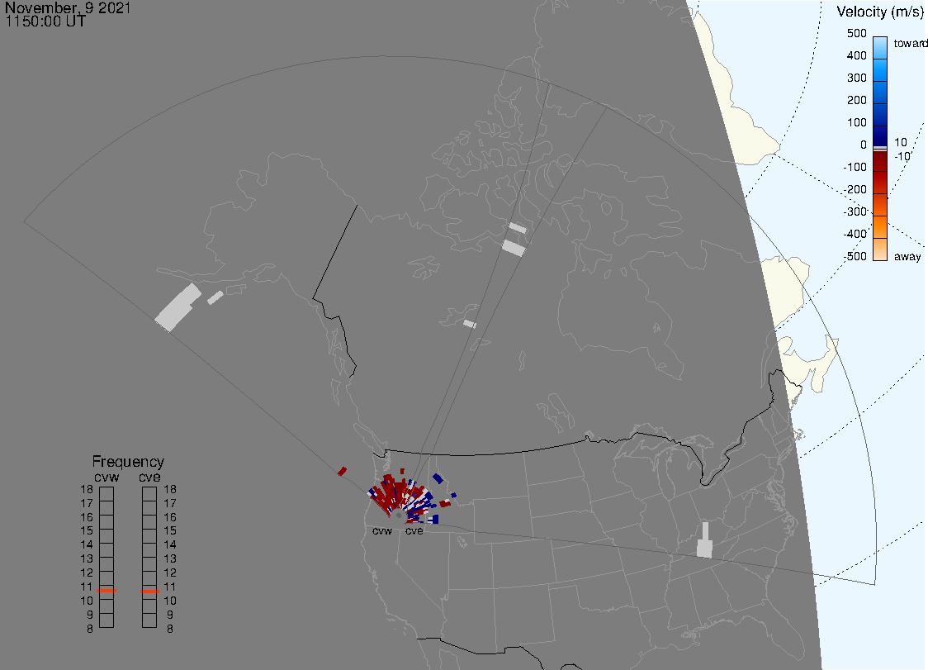Pick the 300–400 blue velocity swatch

click(880, 70)
